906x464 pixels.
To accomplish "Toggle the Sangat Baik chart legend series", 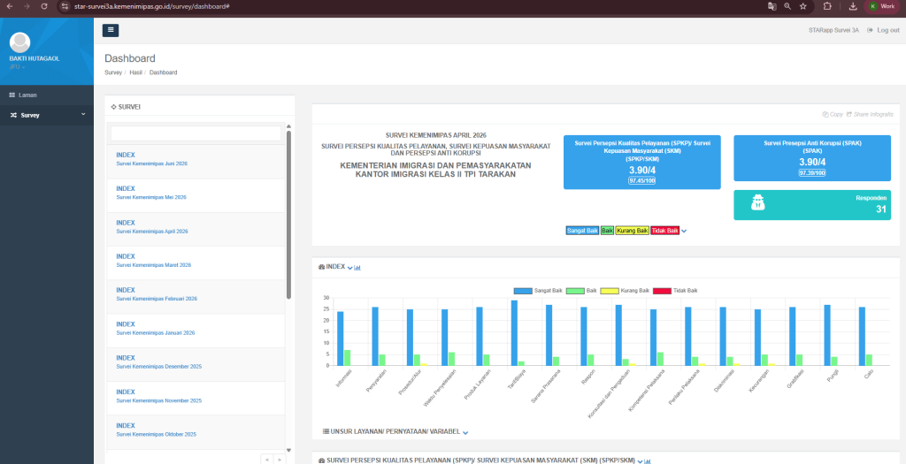I will pos(538,290).
